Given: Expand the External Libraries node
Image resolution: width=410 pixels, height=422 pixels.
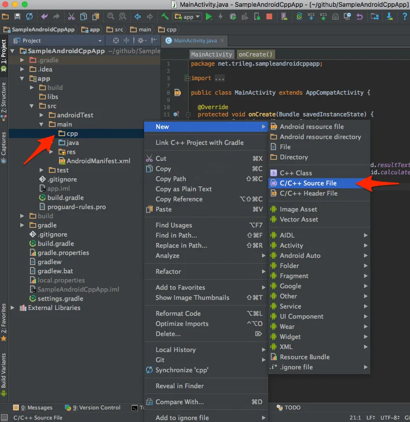Looking at the screenshot, I should tap(13, 308).
